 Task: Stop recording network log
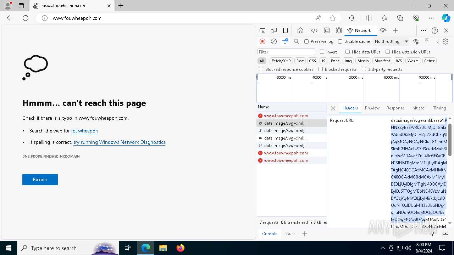coord(262,41)
